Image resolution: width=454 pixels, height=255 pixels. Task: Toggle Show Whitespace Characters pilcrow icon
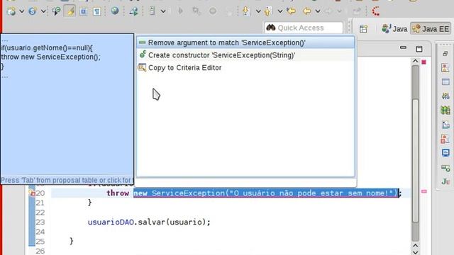tap(96, 11)
